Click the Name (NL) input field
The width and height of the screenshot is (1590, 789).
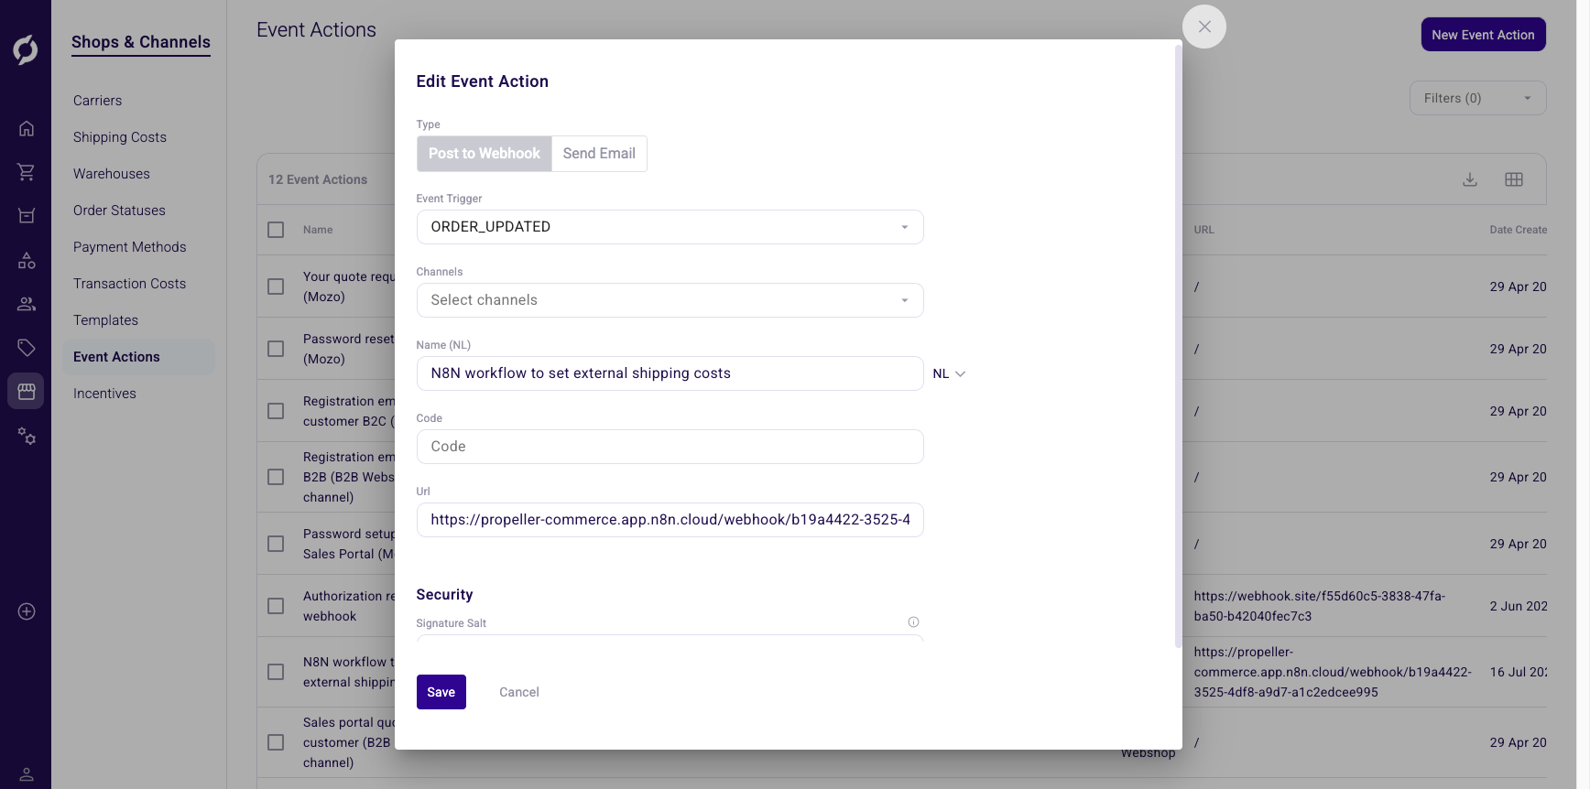tap(670, 373)
